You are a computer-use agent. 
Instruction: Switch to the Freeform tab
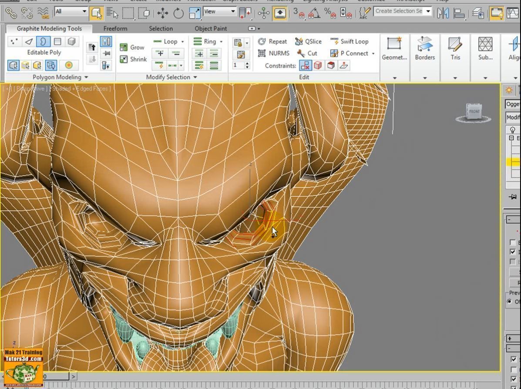[115, 29]
